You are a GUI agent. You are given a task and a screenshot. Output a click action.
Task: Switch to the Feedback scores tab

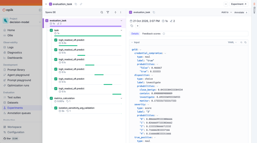(151, 34)
